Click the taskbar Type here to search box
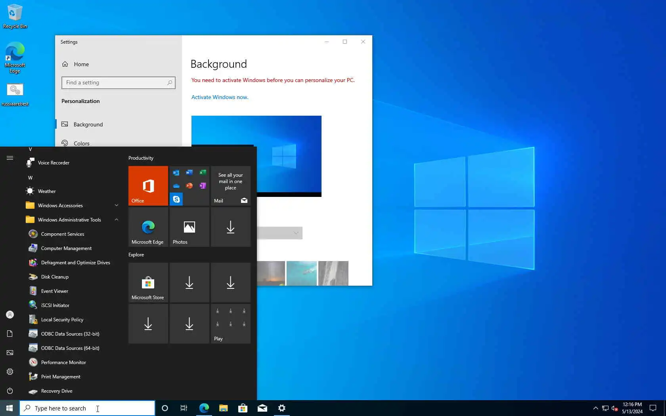The height and width of the screenshot is (416, 666). [87, 408]
